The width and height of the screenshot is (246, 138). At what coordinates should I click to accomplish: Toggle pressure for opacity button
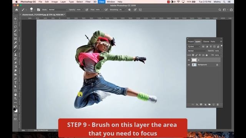coord(87,10)
